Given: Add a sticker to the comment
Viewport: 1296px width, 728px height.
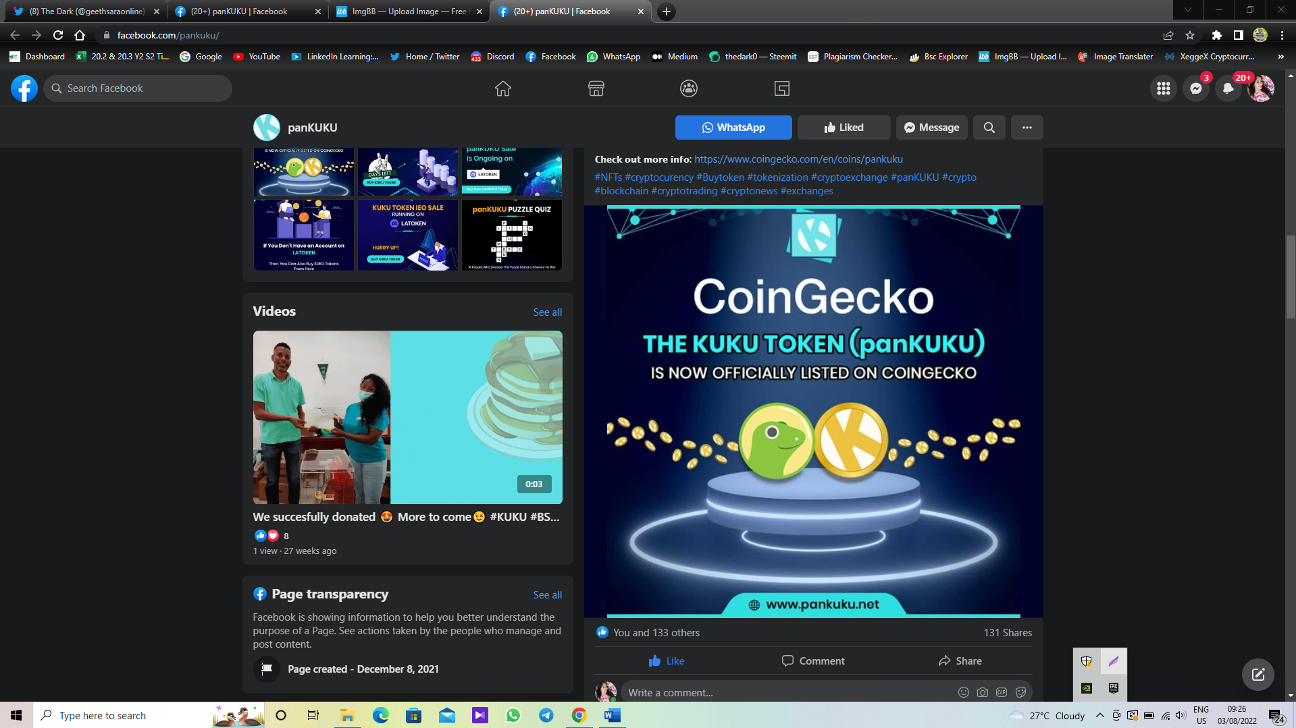Looking at the screenshot, I should tap(1020, 692).
